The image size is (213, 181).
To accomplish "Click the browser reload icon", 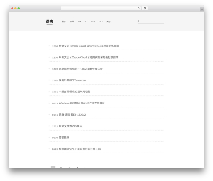I will (138, 8).
